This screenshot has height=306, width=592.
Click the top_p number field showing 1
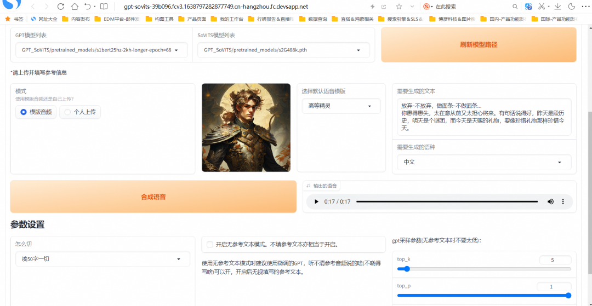click(554, 287)
